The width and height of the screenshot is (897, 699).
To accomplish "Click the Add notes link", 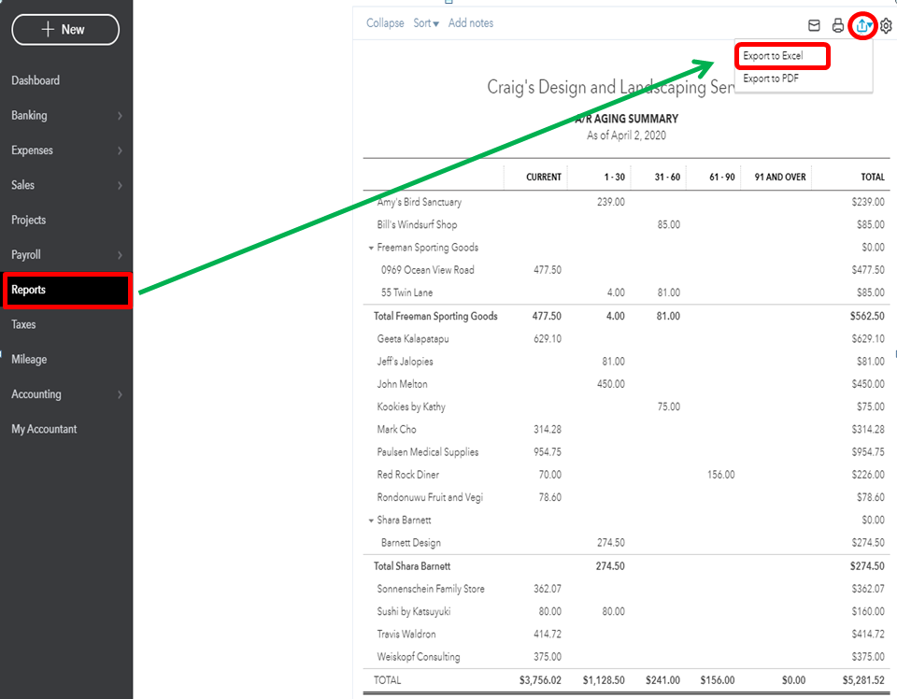I will (x=471, y=23).
